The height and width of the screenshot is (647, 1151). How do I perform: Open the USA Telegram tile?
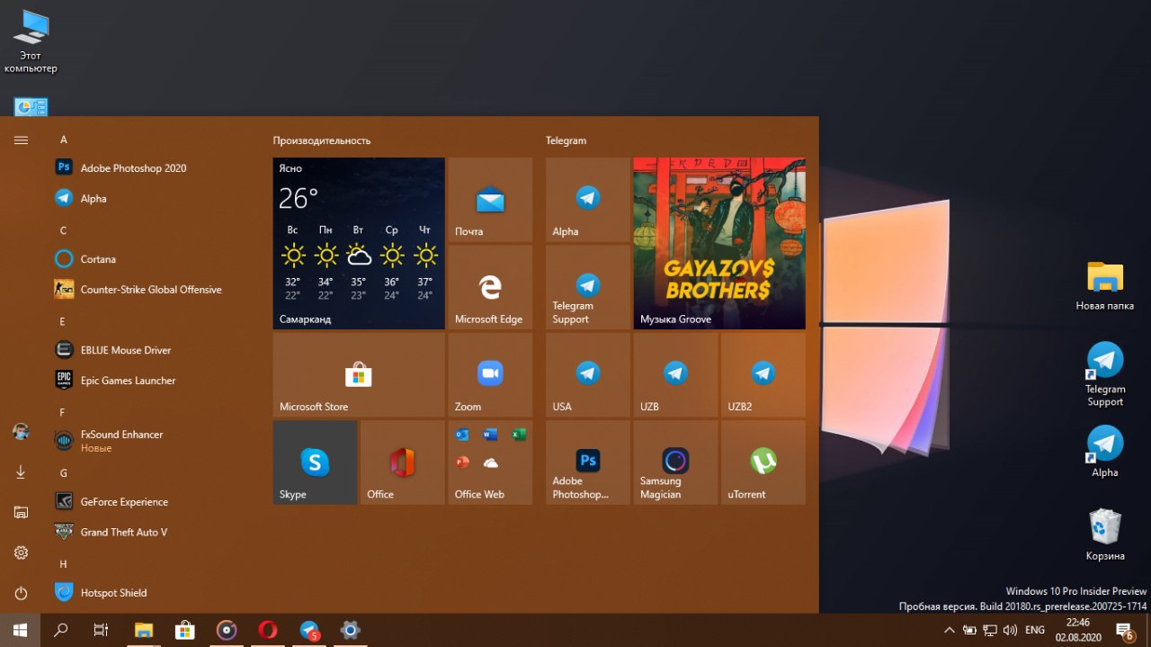tap(588, 374)
